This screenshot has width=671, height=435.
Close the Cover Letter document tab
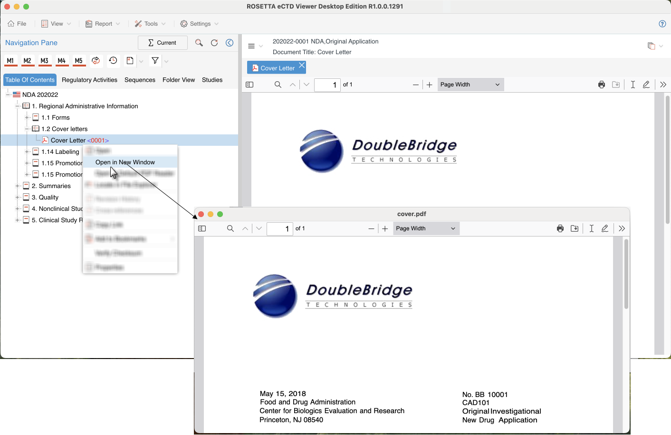pos(302,65)
